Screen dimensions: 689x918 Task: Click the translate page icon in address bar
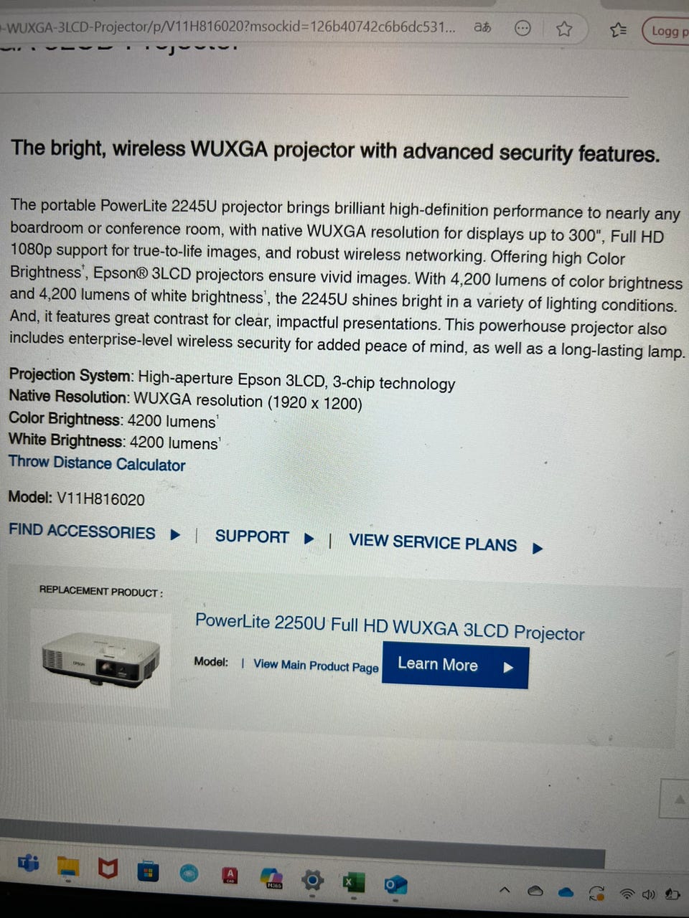pos(482,28)
